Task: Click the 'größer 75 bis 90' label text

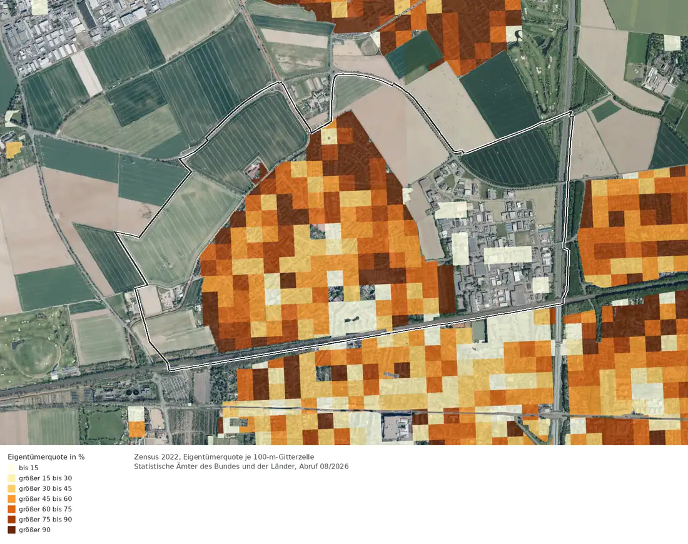Action: click(x=45, y=520)
